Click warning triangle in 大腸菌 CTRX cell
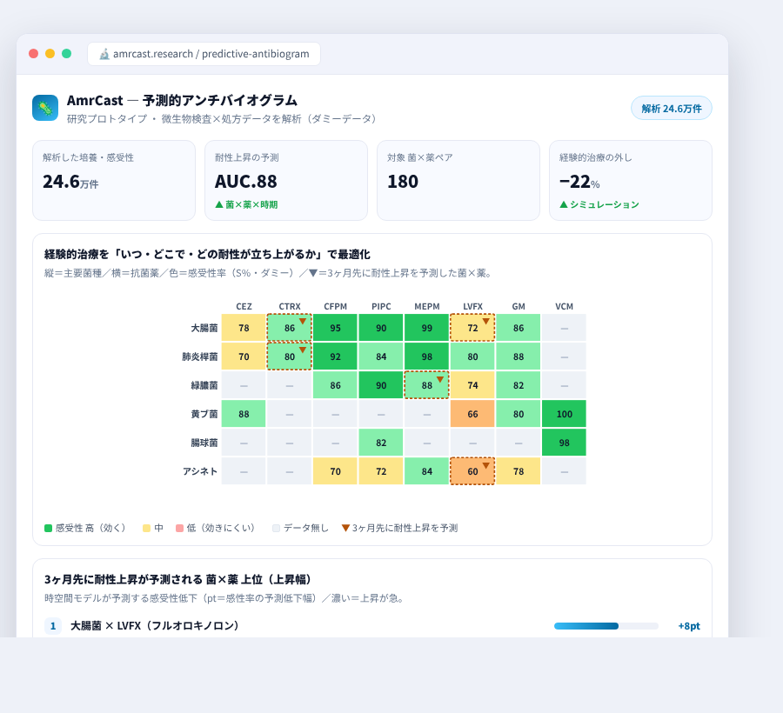 pos(303,322)
